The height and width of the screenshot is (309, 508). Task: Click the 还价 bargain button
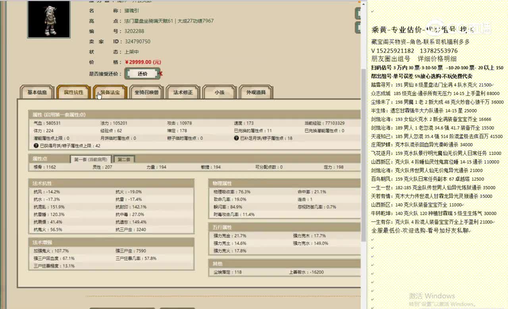(142, 74)
